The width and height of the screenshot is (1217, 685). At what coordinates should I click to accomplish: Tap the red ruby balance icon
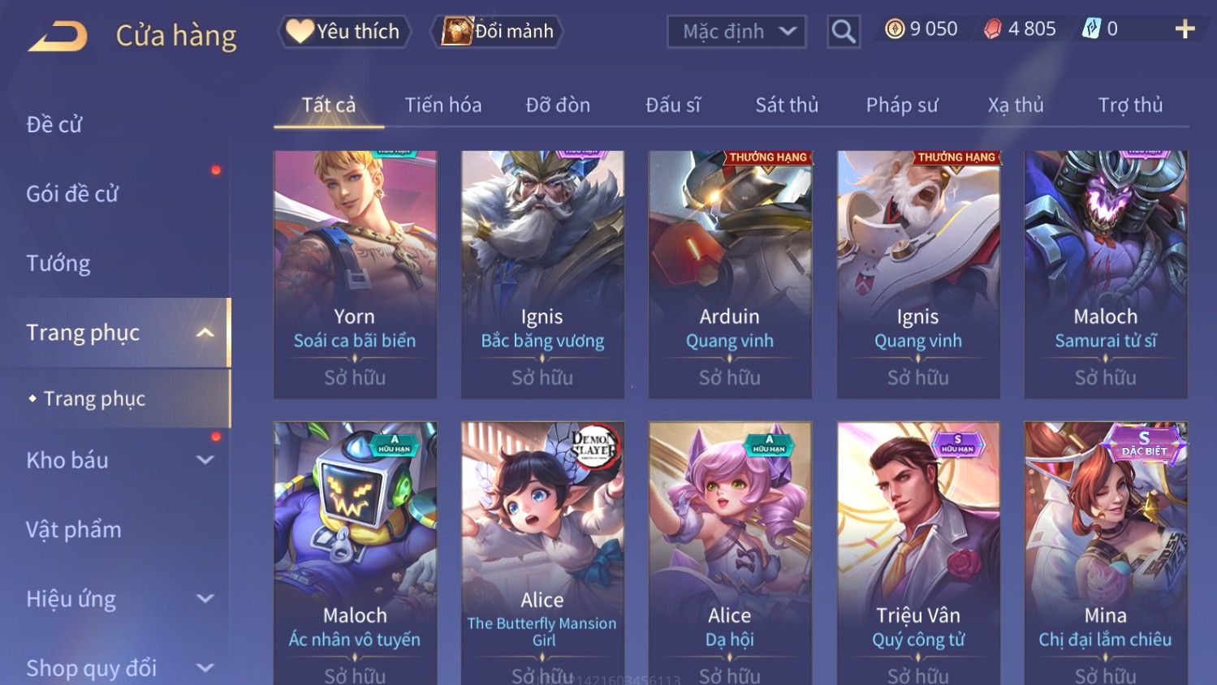tap(993, 29)
